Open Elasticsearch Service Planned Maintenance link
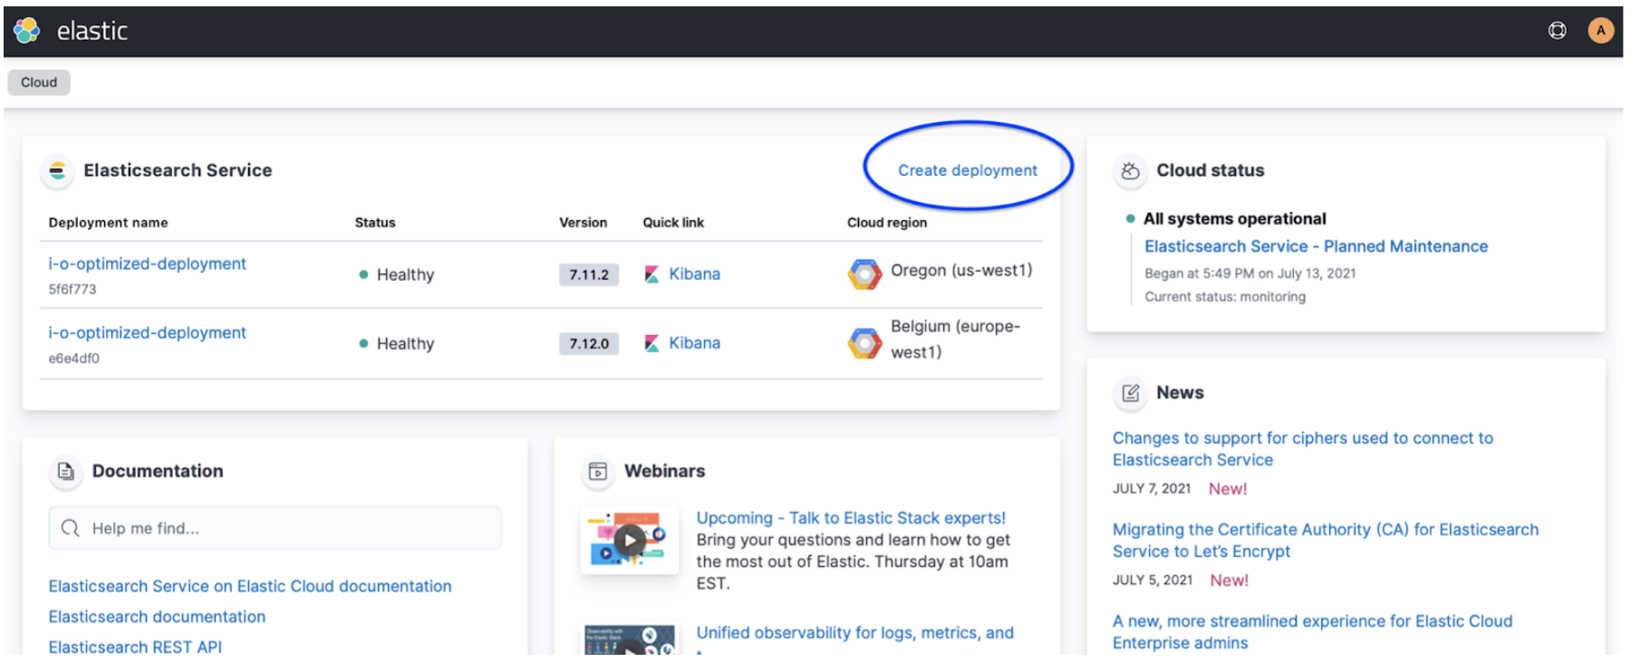 [x=1316, y=246]
